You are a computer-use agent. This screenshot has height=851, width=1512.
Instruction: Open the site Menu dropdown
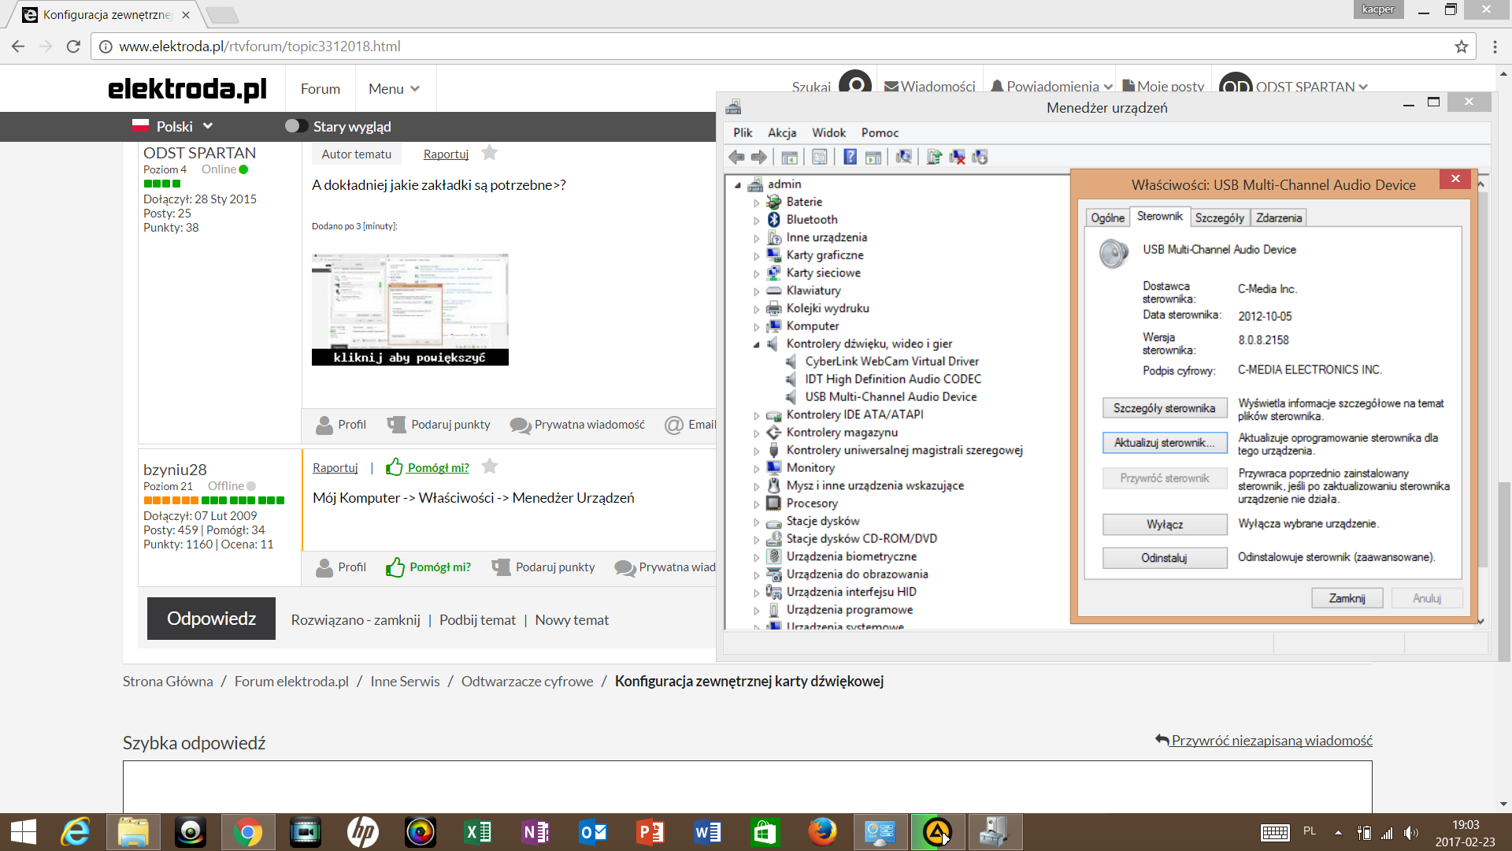point(394,89)
